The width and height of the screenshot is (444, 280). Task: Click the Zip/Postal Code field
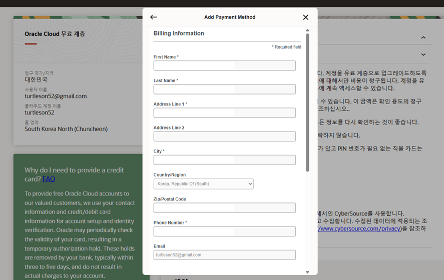tap(225, 208)
